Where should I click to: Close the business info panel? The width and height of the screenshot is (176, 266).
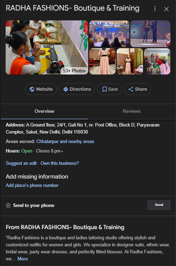pos(166,9)
